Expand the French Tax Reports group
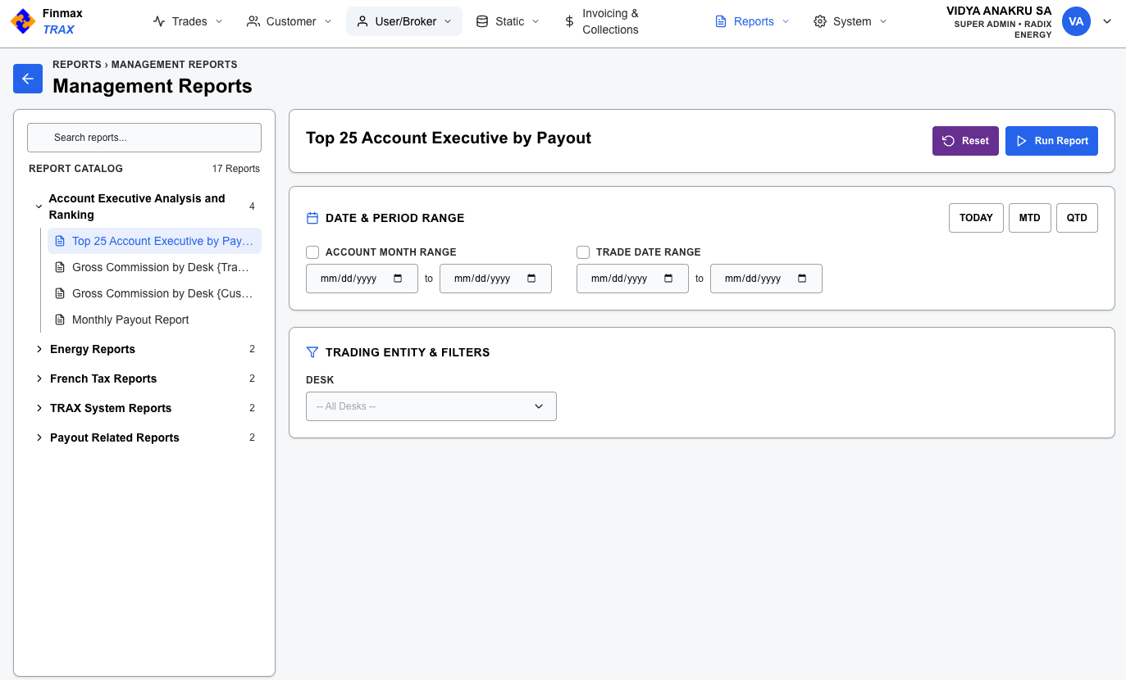The height and width of the screenshot is (680, 1126). click(144, 379)
